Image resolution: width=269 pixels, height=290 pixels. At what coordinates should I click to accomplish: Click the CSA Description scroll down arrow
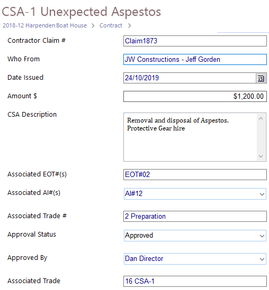click(261, 156)
